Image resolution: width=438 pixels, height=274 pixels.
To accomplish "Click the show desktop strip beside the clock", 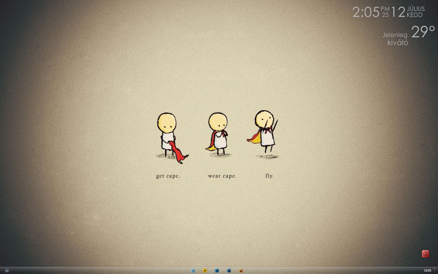I will (436, 271).
